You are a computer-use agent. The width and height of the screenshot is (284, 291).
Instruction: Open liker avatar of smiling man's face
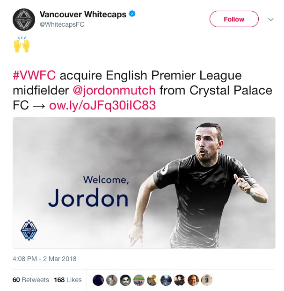tap(193, 280)
